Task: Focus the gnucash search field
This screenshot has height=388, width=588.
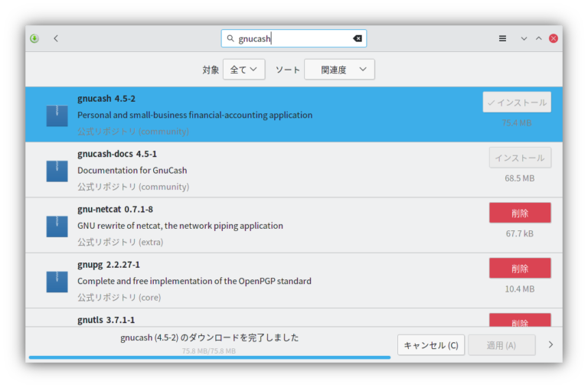Action: coord(294,38)
